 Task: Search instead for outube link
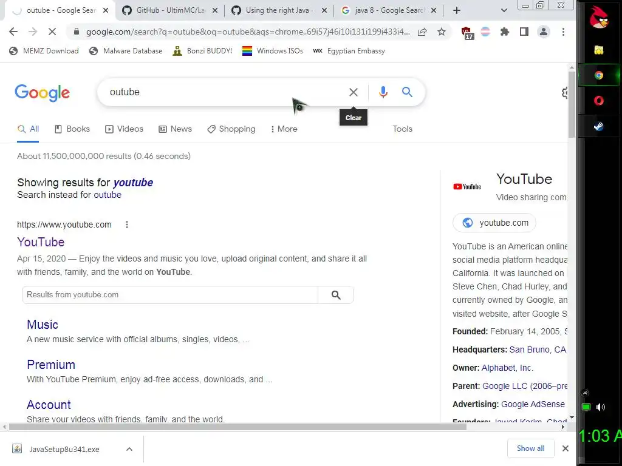coord(108,195)
